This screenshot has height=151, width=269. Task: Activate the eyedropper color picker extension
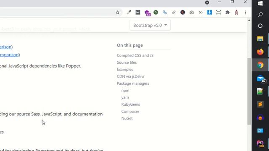coord(129,12)
